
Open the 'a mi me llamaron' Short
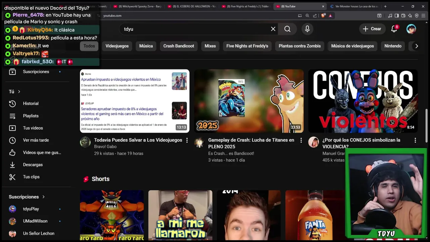click(180, 215)
